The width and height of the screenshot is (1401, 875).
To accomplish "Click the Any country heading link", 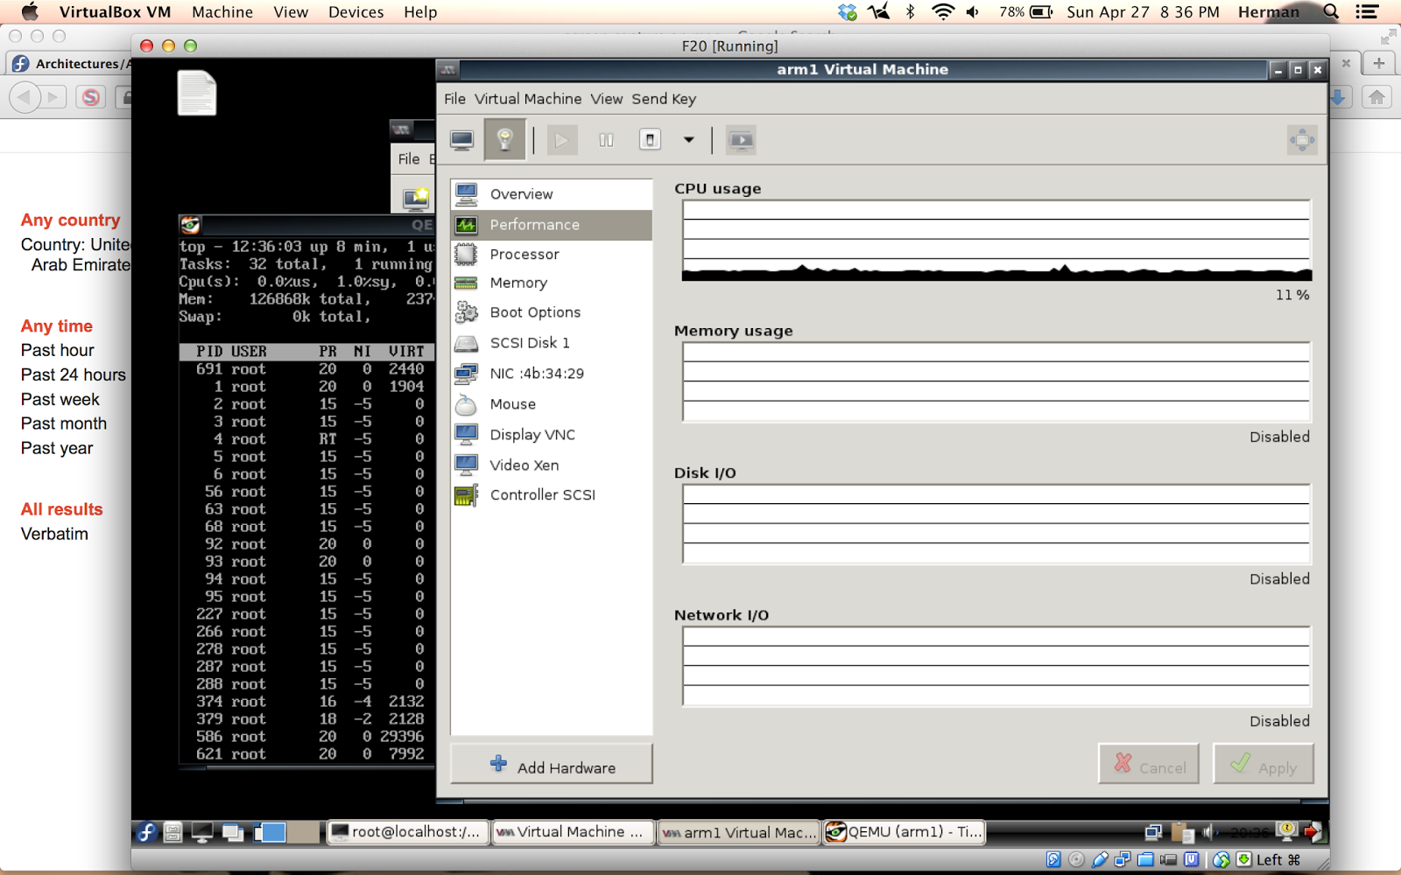I will [x=71, y=220].
